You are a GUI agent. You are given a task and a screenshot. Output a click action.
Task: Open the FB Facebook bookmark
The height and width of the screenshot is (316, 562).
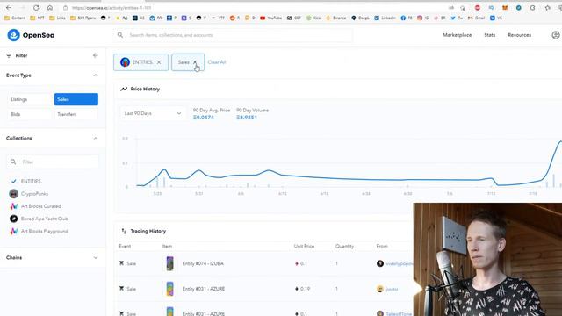pyautogui.click(x=407, y=18)
